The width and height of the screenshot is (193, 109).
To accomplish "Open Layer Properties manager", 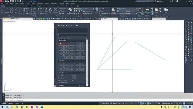I will click(x=70, y=11).
